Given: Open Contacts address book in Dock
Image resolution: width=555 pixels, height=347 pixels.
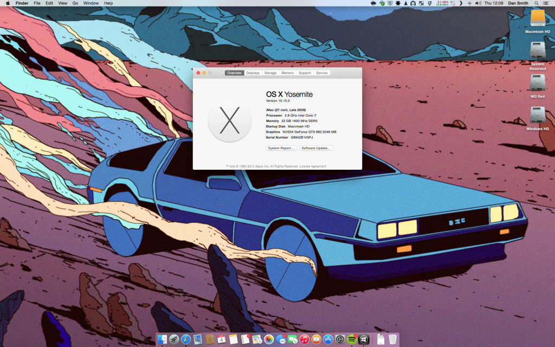Looking at the screenshot, I should (210, 339).
